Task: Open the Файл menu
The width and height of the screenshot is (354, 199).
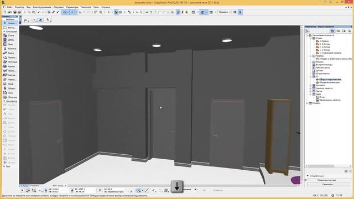Action: [9, 7]
